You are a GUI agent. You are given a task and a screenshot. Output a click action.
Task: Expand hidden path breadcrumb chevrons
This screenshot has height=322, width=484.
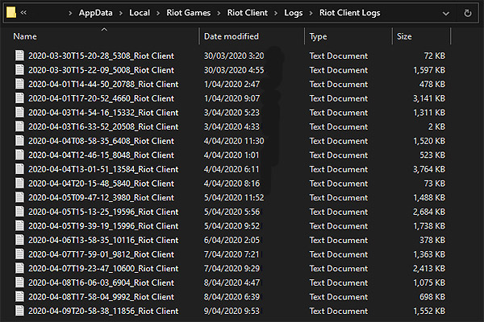23,13
